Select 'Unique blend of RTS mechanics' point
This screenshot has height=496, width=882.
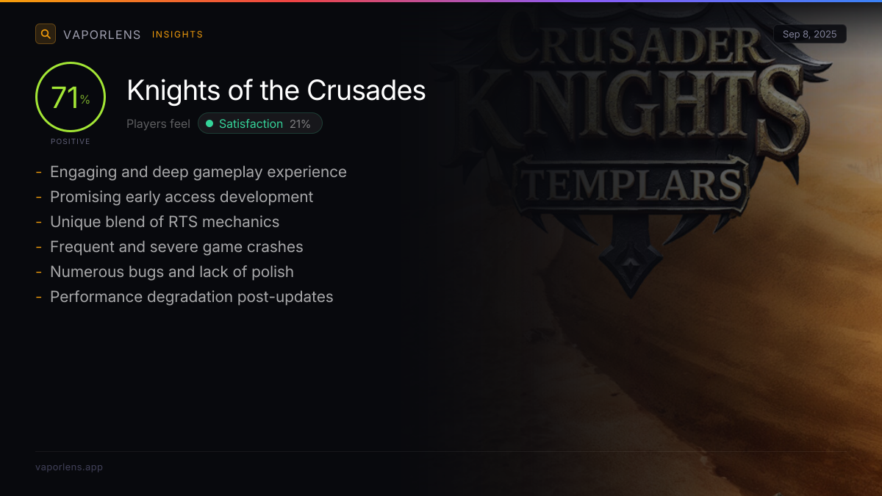(x=165, y=222)
